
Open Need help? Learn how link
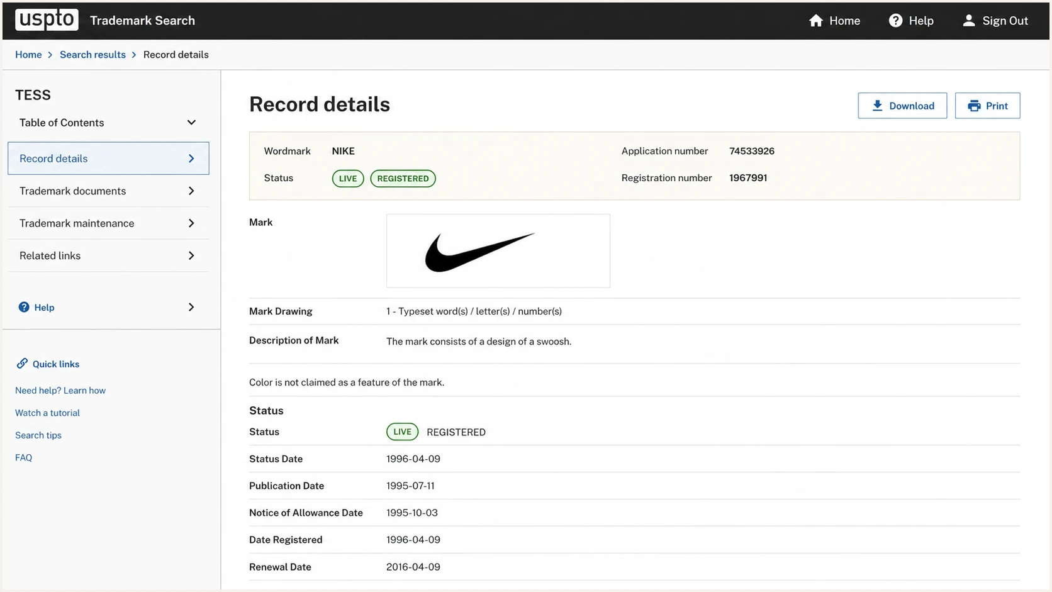[x=60, y=391]
